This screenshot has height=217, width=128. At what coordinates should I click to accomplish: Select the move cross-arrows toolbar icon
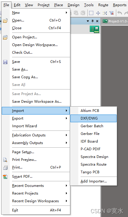click(98, 13)
